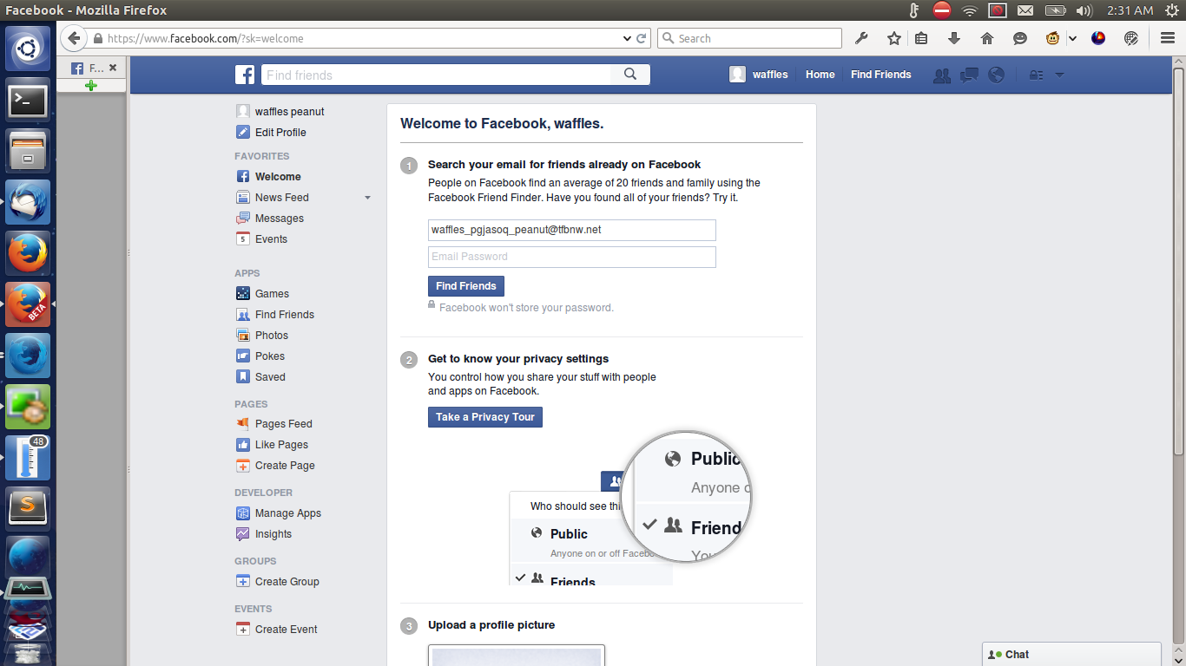Select the Facebook browser tab
This screenshot has height=666, width=1186.
pos(92,68)
